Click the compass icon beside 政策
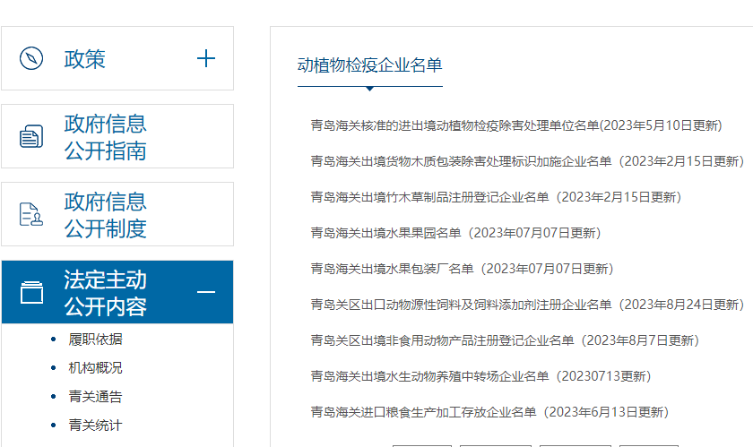 (31, 58)
